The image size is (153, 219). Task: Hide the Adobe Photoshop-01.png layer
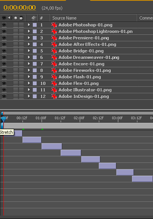tap(4, 25)
